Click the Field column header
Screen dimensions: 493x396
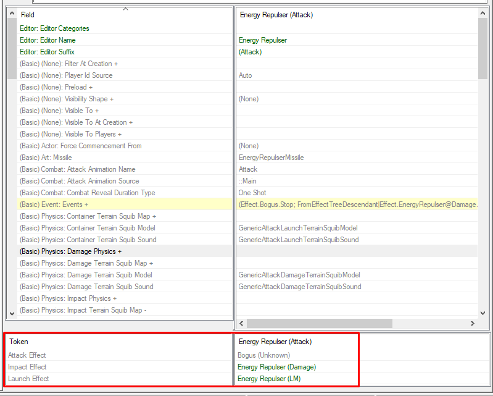tap(125, 15)
